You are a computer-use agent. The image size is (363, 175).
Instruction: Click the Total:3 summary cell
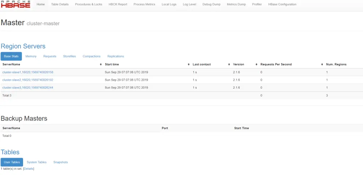(7, 95)
